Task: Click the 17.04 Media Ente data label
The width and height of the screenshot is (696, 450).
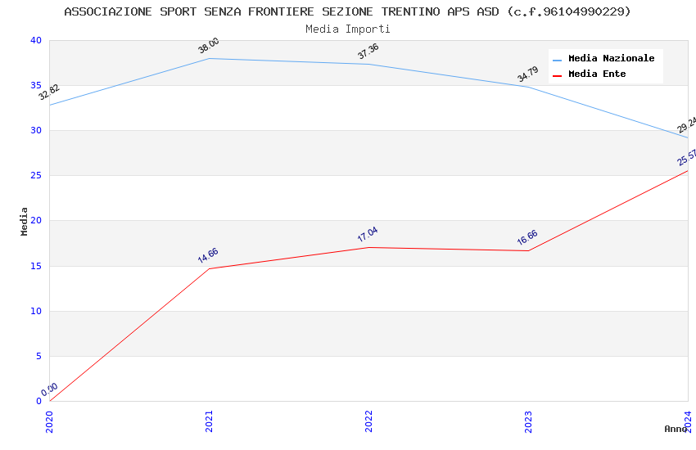Action: tap(368, 234)
